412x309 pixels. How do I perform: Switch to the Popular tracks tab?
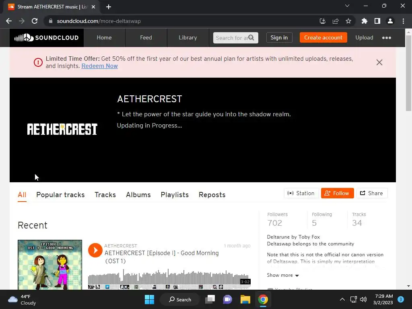click(x=60, y=195)
